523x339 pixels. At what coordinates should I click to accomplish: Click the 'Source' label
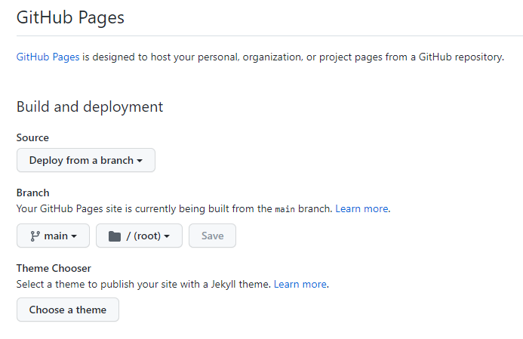pos(32,137)
